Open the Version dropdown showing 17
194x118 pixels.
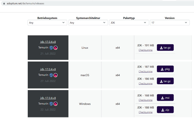(169, 23)
